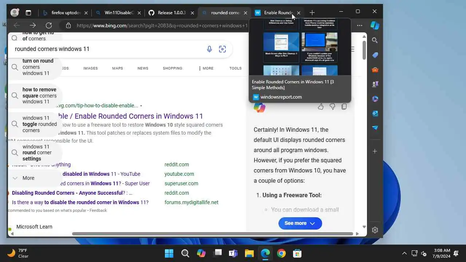Open Enable Rounded Corners in Windows 11 result

(x=130, y=116)
